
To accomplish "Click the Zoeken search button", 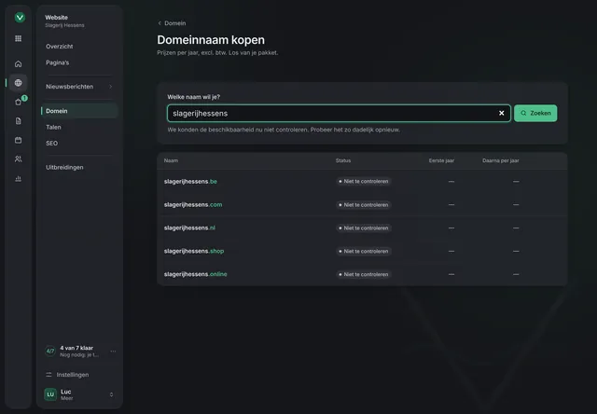I will point(535,113).
